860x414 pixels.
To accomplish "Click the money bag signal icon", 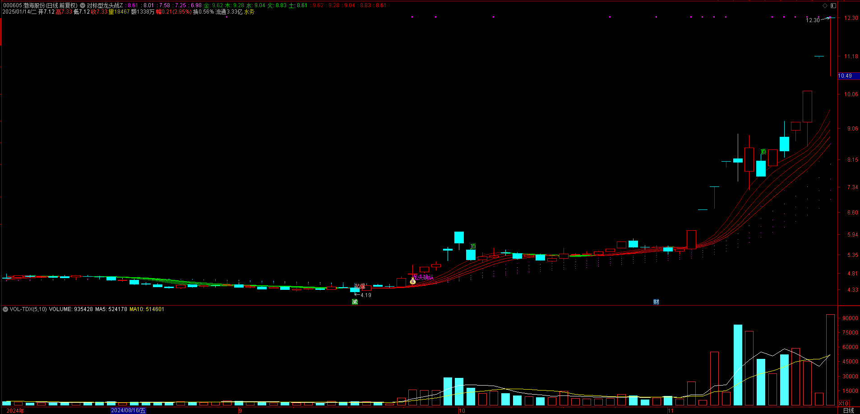I will (x=412, y=281).
